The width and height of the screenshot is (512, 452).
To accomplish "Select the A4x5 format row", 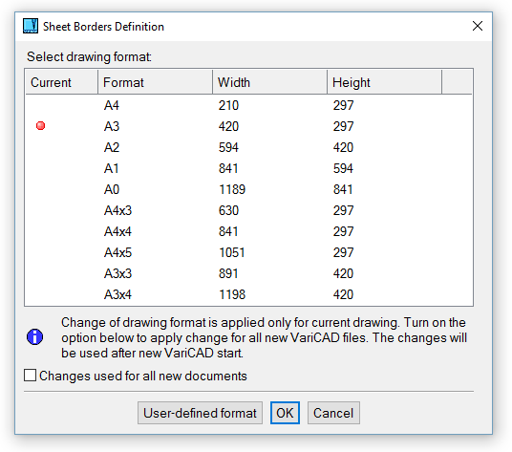I will pos(248,253).
